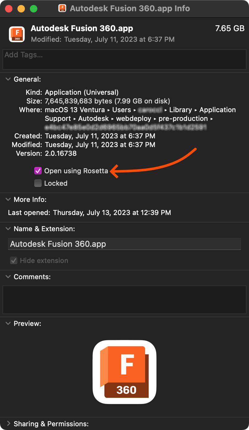Click the Fusion 360 app icon beside the name
This screenshot has width=249, height=430.
click(16, 34)
